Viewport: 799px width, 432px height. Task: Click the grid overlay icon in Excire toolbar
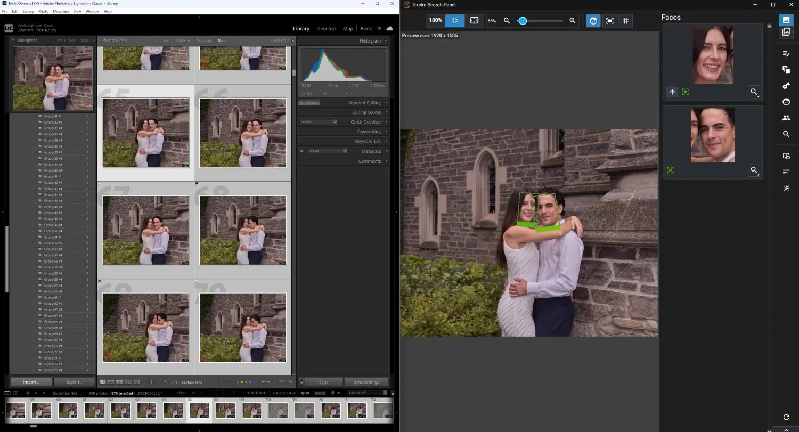626,21
